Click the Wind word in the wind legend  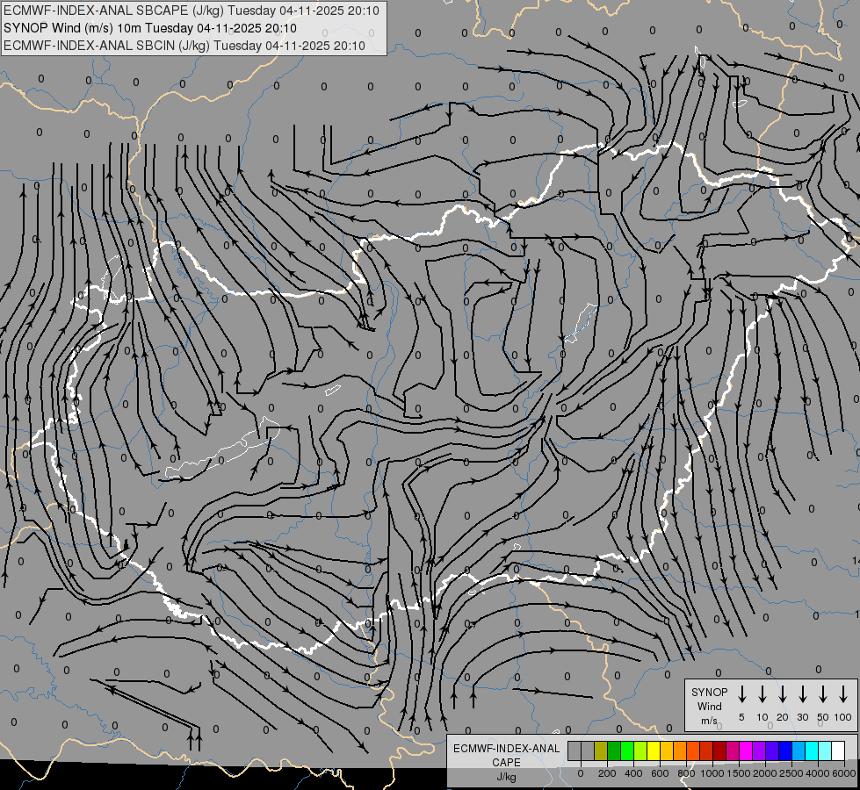[x=709, y=706]
